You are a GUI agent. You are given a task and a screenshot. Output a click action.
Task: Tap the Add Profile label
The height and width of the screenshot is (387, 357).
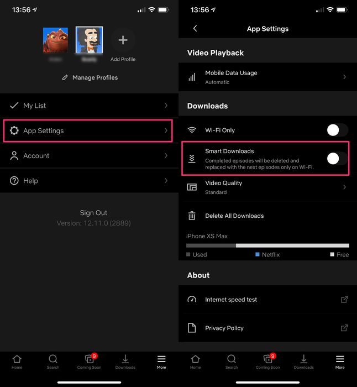tap(123, 59)
